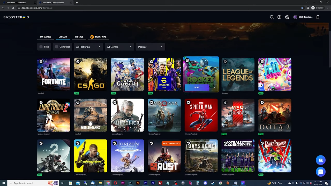This screenshot has width=331, height=186.
Task: Bookmark this page with star icon
Action: 302,8
